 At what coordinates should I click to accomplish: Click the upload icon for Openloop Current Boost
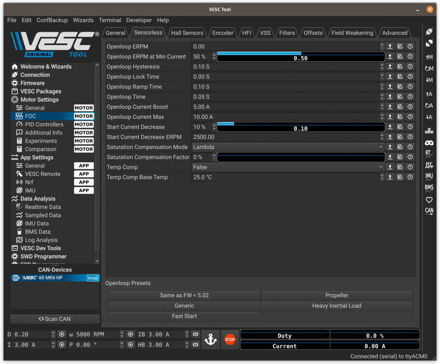pyautogui.click(x=390, y=107)
